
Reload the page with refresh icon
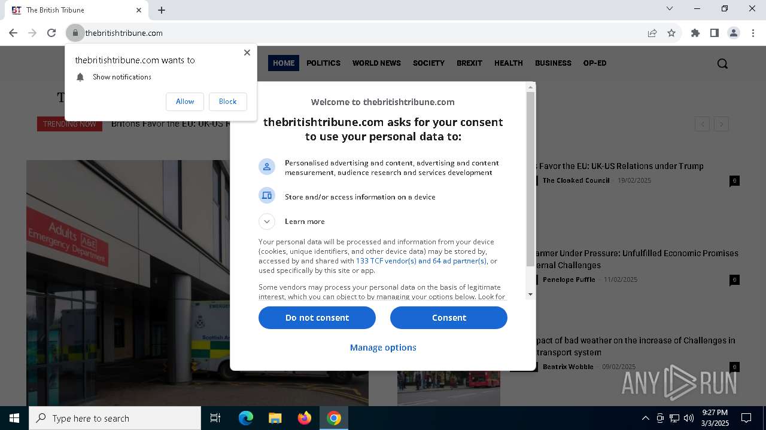tap(51, 33)
